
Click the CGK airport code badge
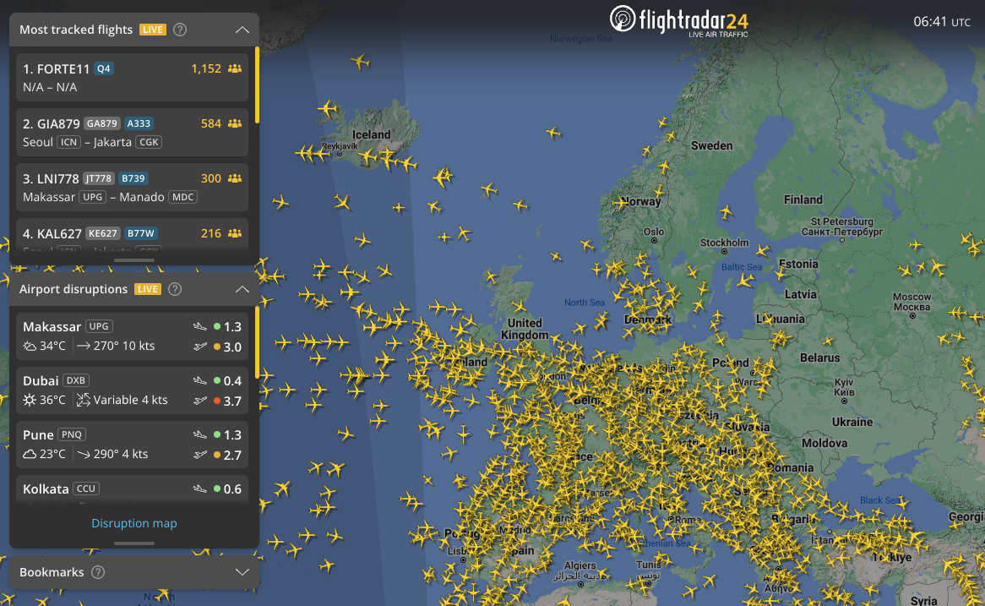[149, 142]
